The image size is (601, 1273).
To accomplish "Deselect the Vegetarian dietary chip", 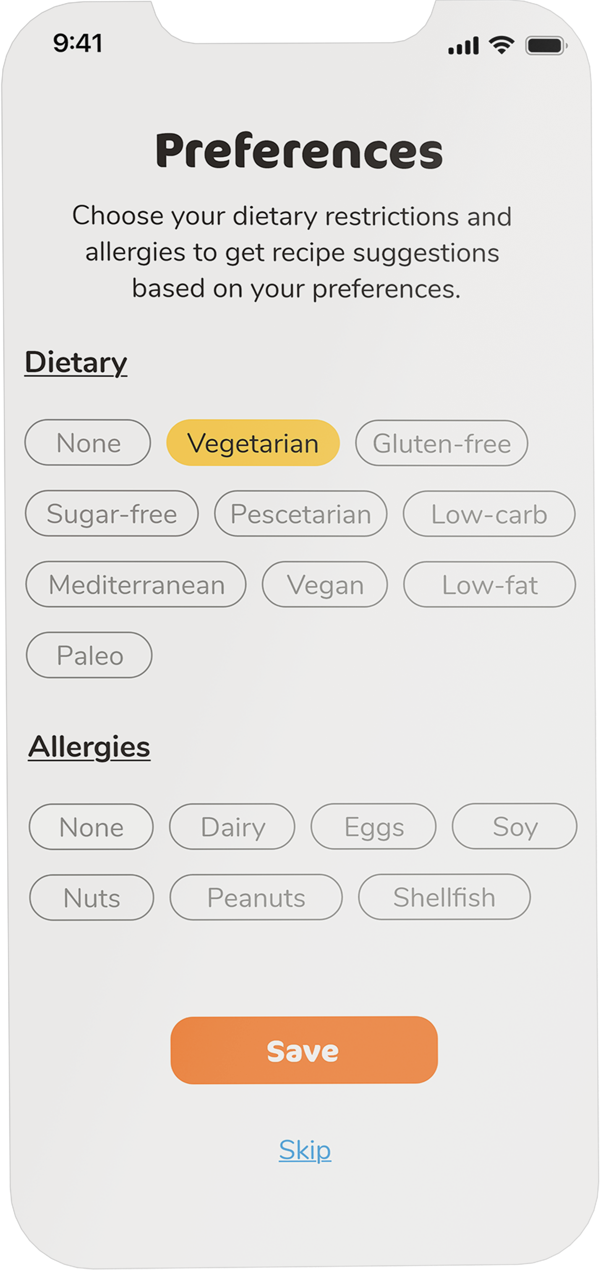I will 253,443.
